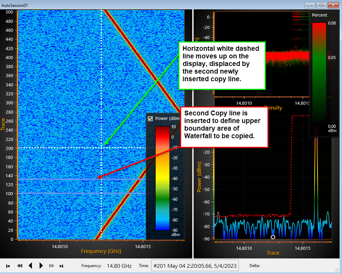The height and width of the screenshot is (274, 342).
Task: Skip to the last trace button
Action: (62, 266)
